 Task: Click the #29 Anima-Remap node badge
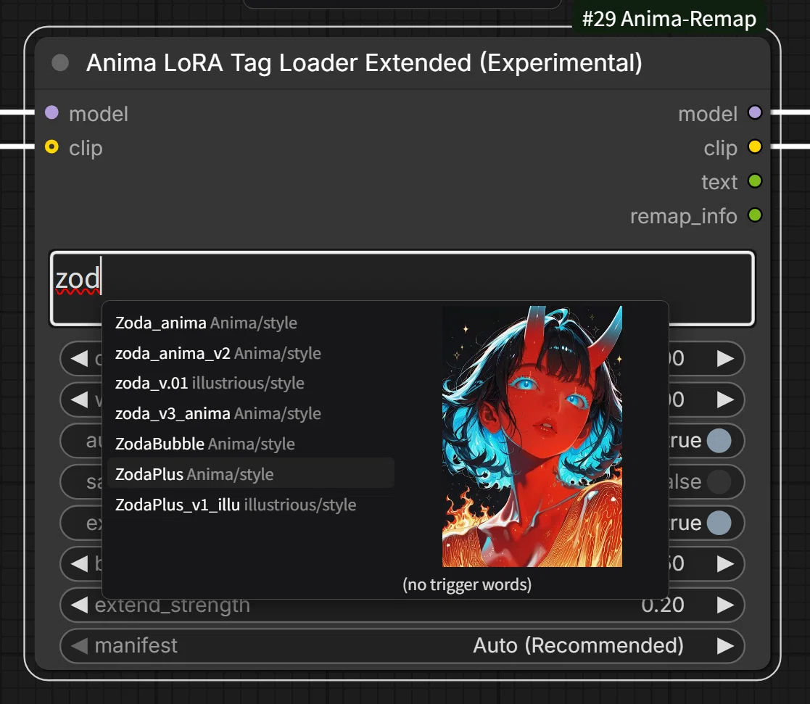(x=669, y=19)
